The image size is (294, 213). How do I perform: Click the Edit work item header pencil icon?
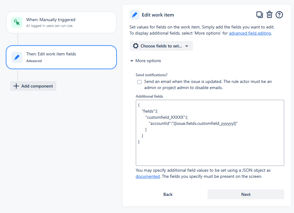(134, 14)
